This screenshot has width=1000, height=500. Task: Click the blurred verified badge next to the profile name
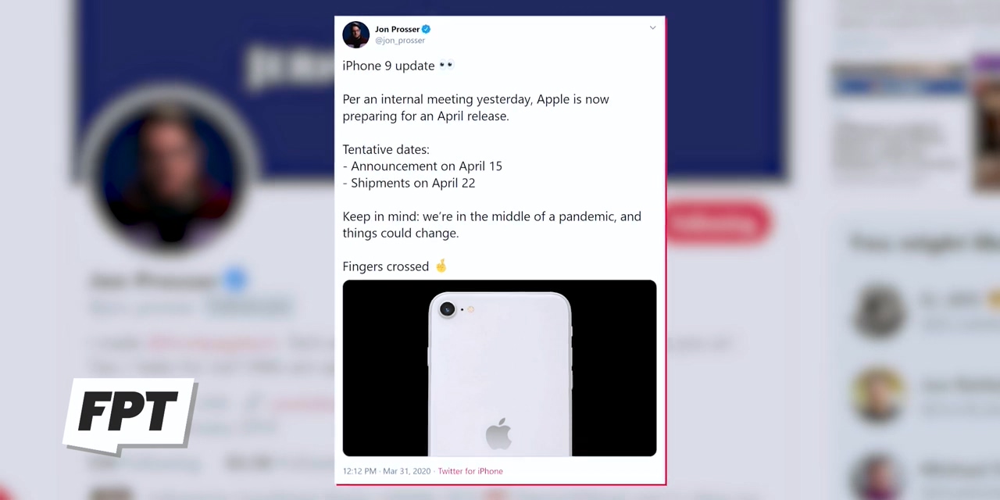[x=236, y=279]
